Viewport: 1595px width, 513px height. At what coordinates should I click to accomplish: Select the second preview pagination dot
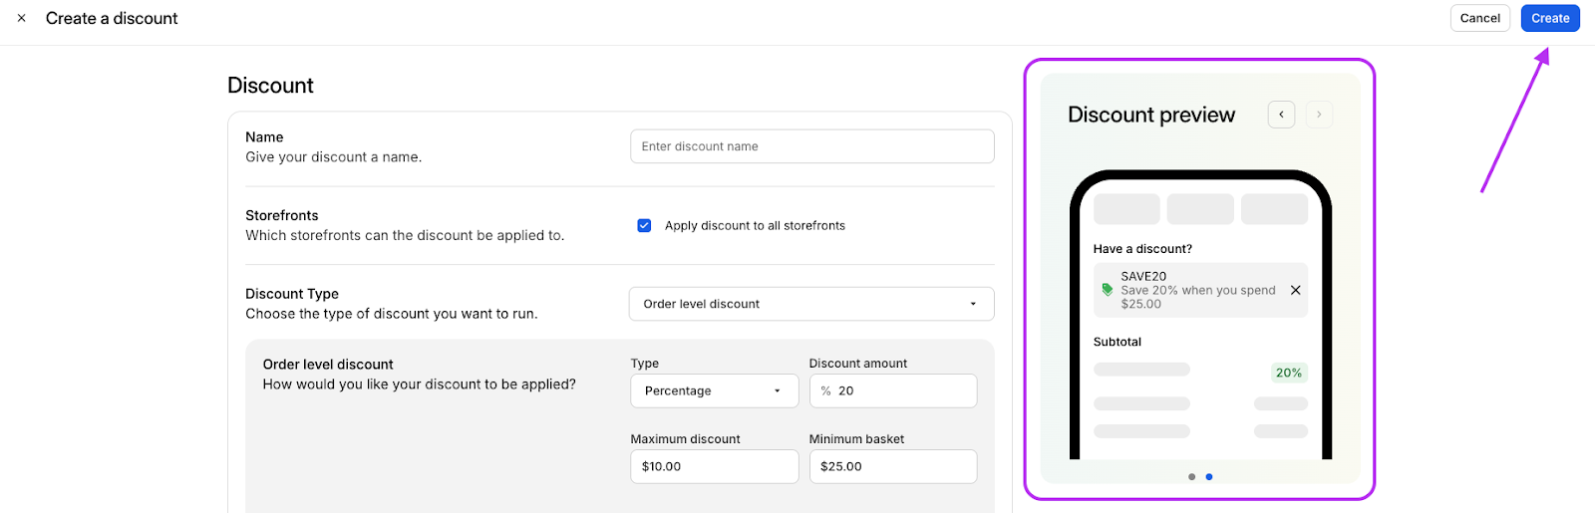coord(1209,477)
